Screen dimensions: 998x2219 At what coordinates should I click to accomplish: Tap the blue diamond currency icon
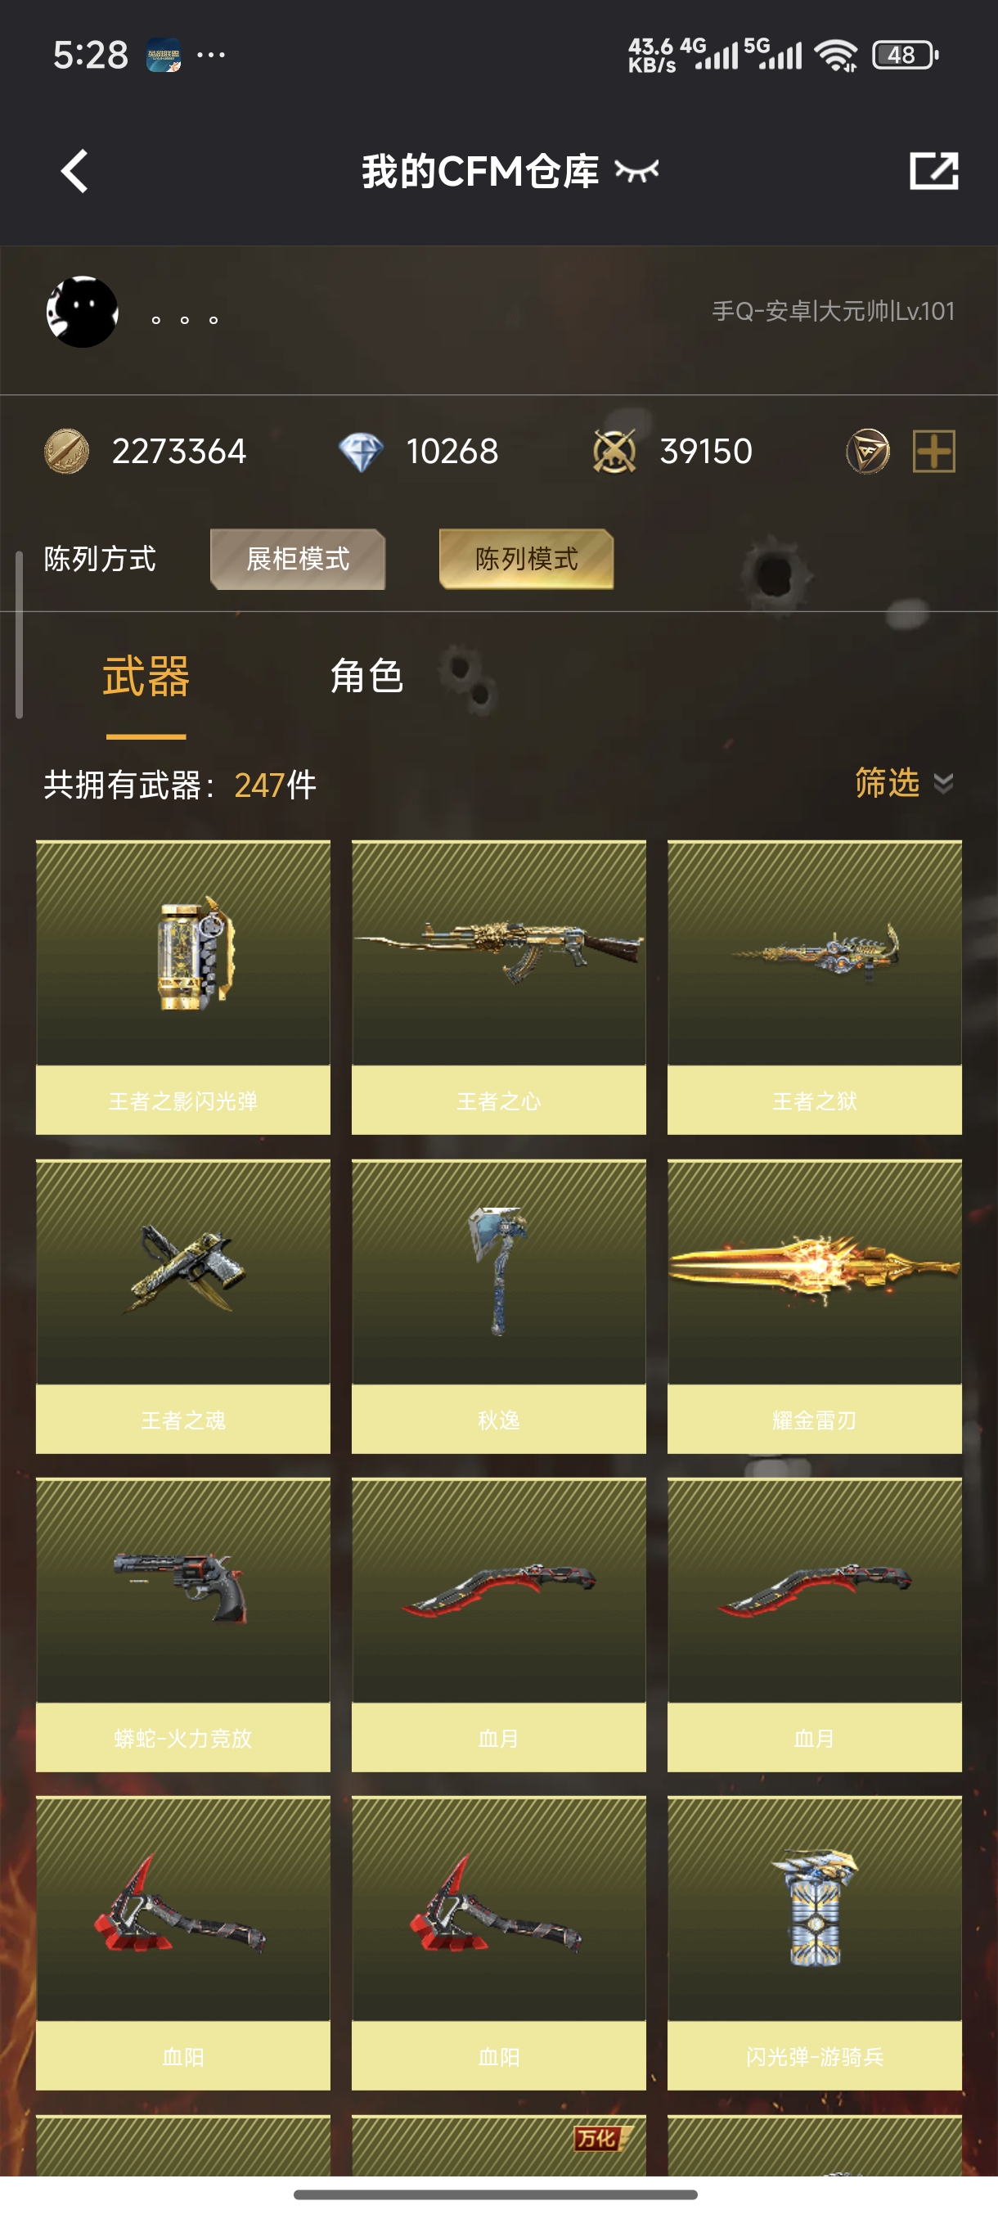(x=361, y=452)
